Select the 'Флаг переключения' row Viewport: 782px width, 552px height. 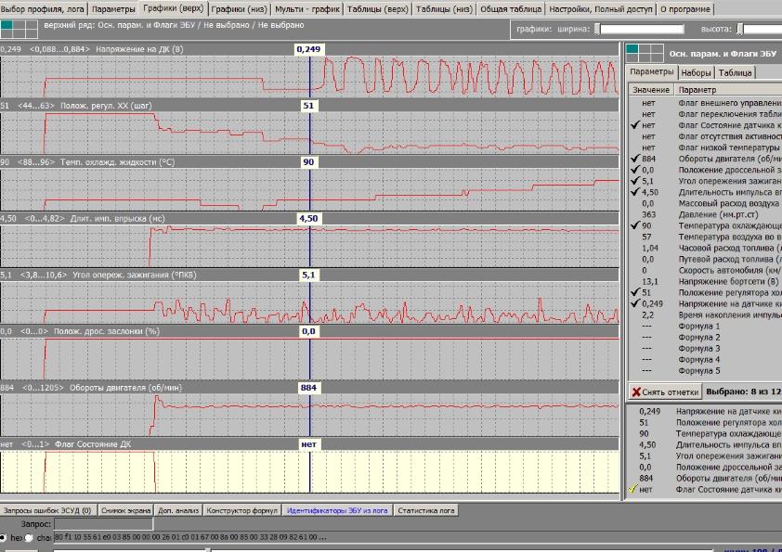point(705,114)
